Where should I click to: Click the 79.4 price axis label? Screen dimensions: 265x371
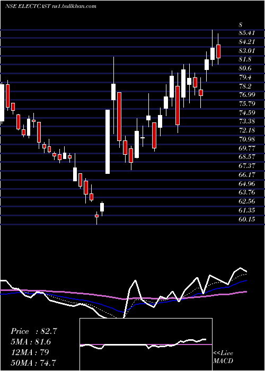(245, 77)
